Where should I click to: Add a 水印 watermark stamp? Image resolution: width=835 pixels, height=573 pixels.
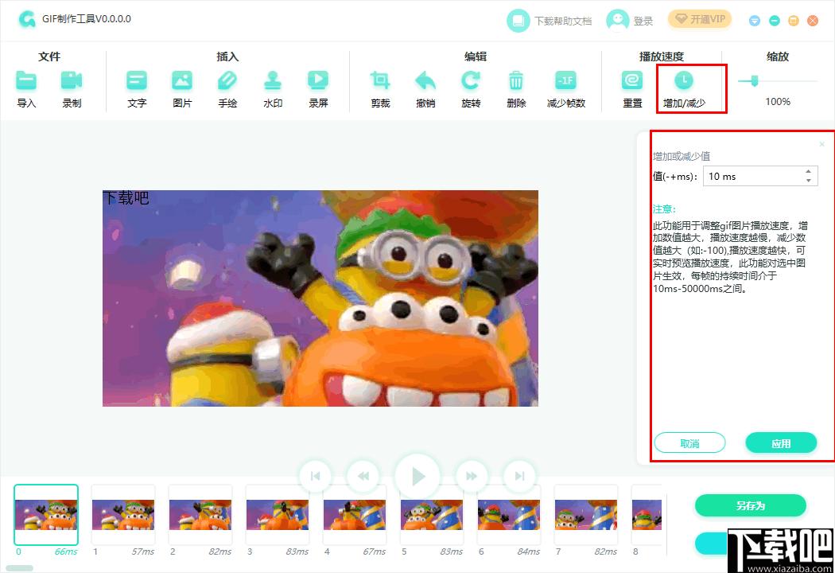[273, 81]
